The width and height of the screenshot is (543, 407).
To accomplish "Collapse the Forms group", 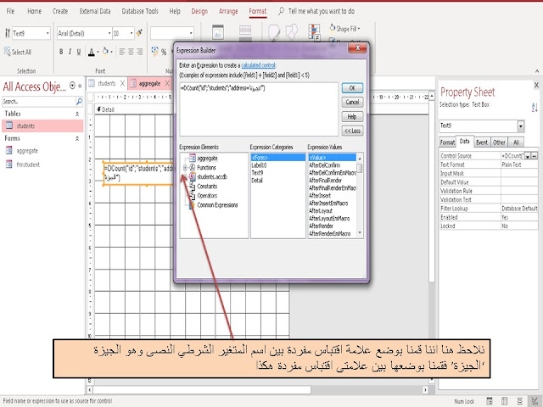I will click(x=77, y=138).
